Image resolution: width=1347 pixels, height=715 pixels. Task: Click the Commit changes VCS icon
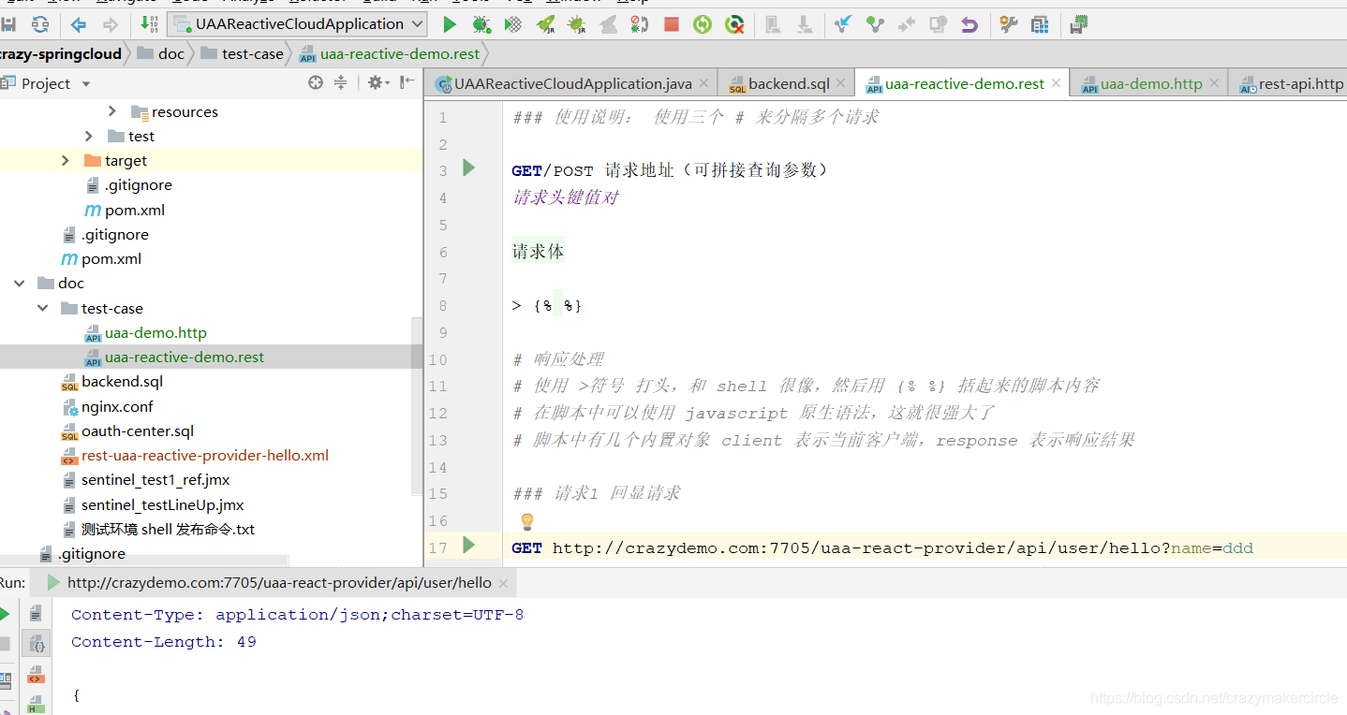[874, 24]
